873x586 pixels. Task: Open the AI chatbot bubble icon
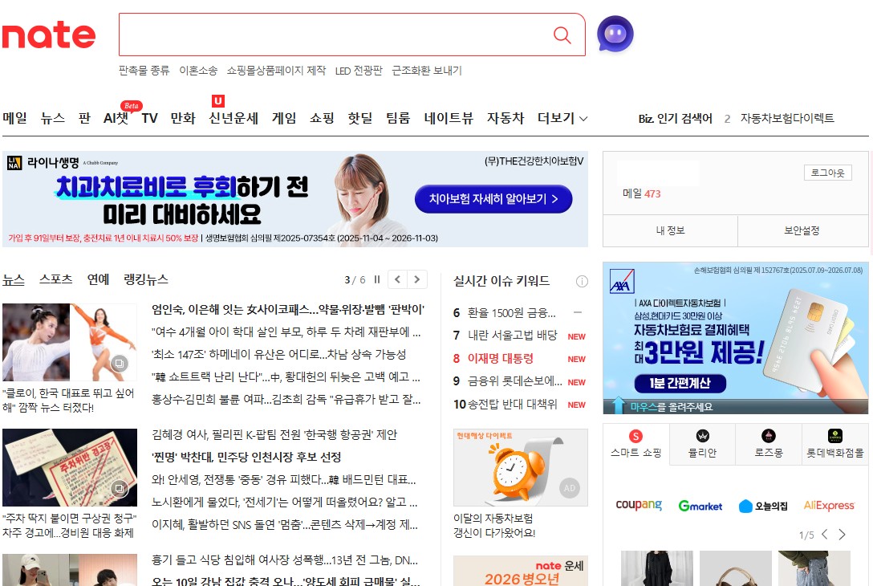coord(615,34)
